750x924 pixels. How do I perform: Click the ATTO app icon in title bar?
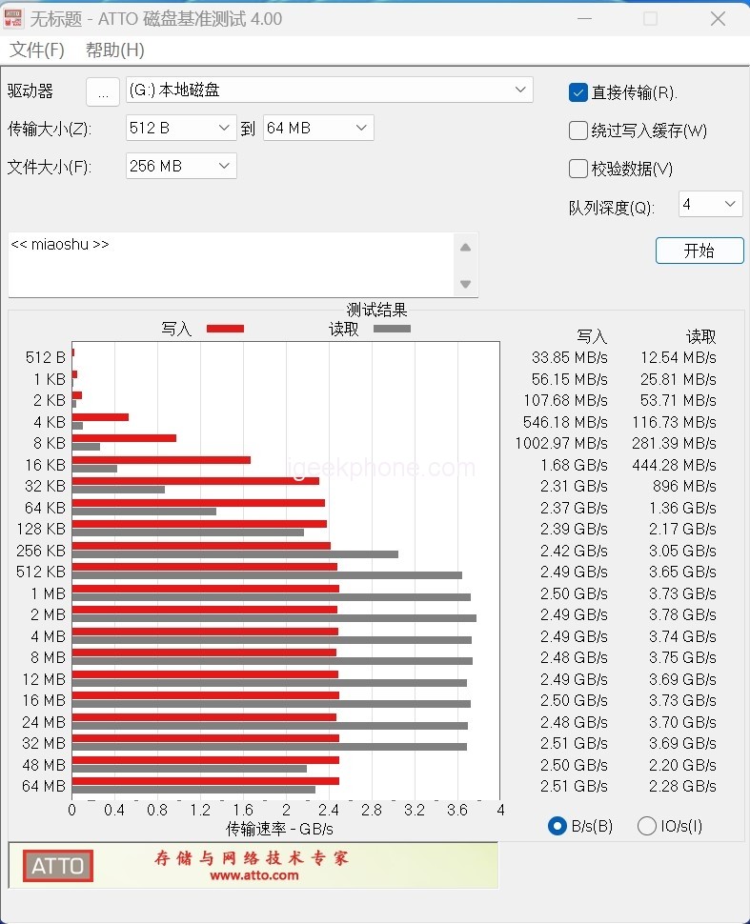coord(14,18)
